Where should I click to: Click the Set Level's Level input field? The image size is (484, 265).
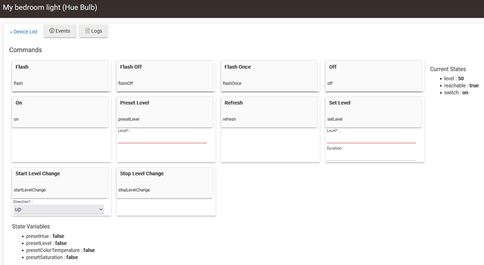pyautogui.click(x=371, y=138)
